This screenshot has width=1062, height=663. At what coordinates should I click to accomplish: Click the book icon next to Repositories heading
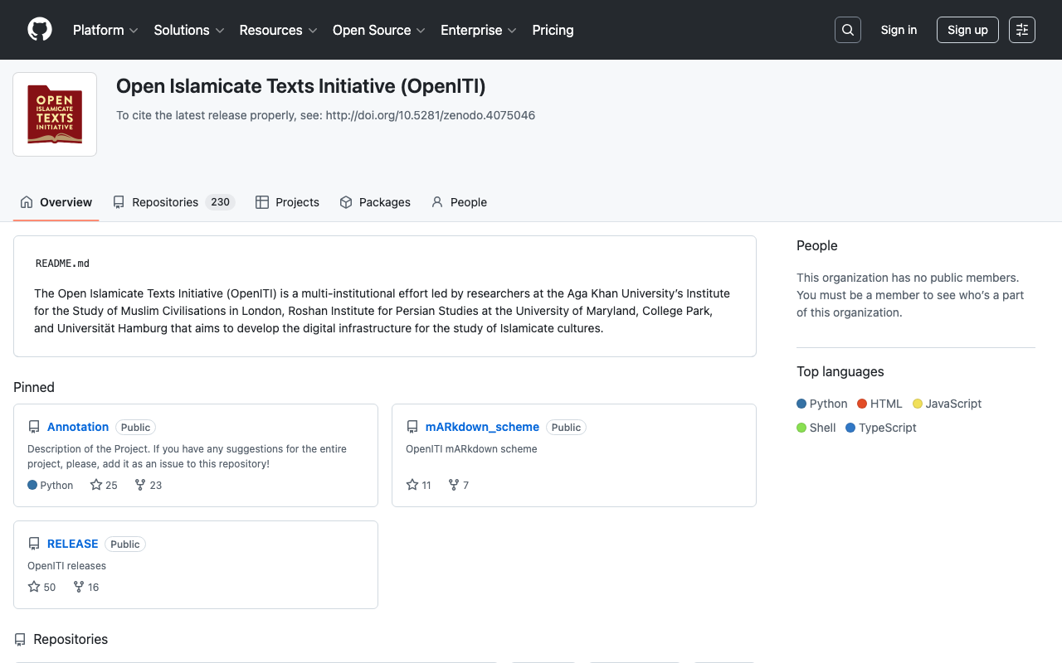(x=20, y=638)
